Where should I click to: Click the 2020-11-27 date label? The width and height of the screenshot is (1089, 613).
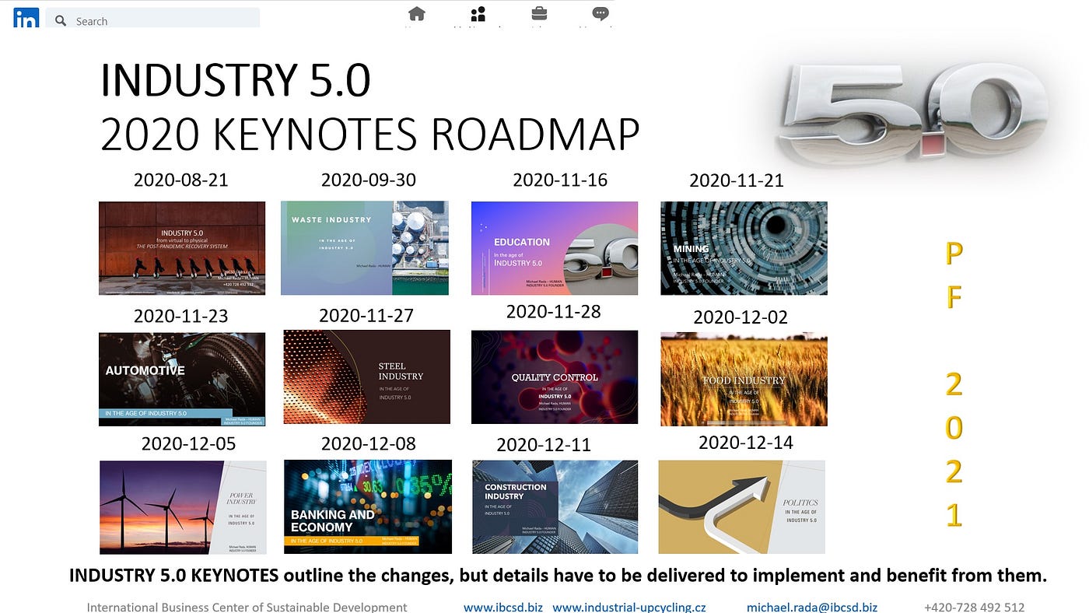click(x=366, y=315)
